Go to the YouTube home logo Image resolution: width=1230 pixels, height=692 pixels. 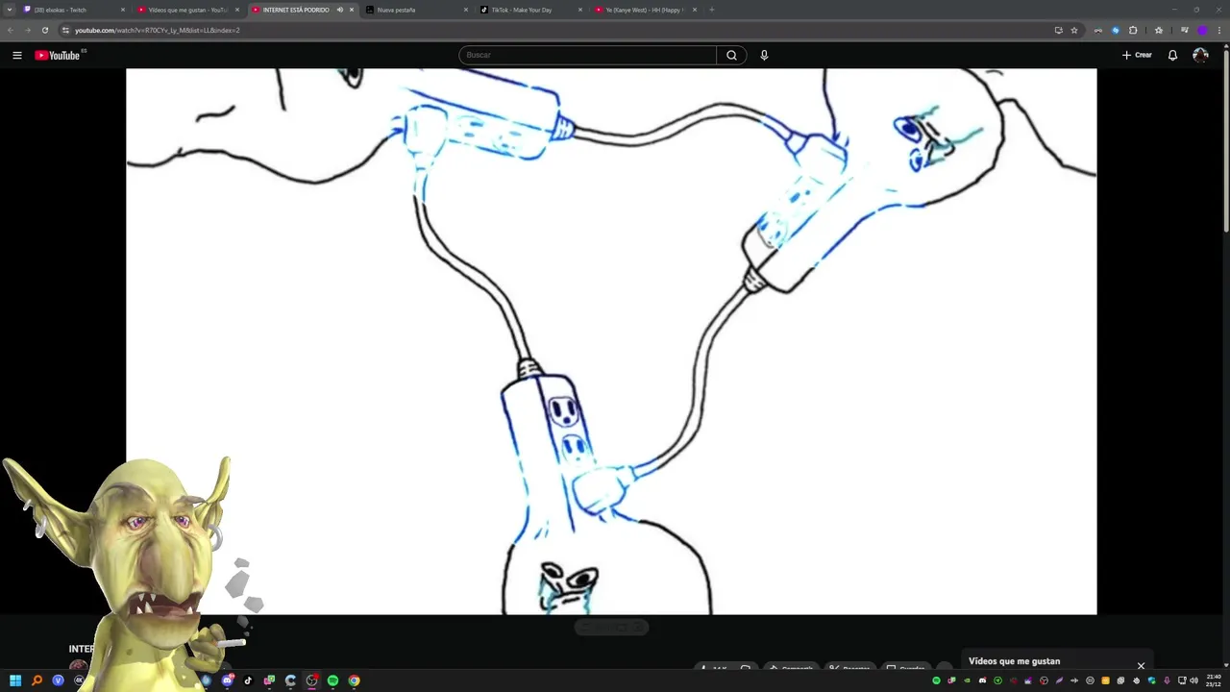[x=58, y=55]
